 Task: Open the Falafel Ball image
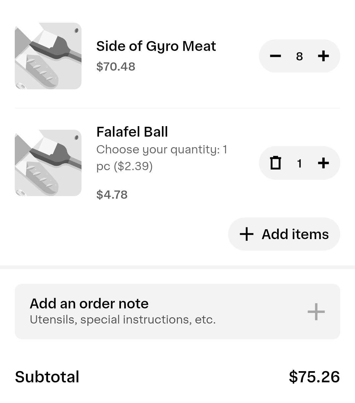tap(48, 163)
